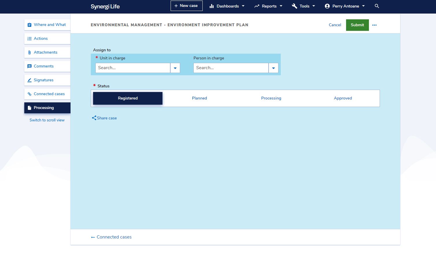This screenshot has width=436, height=263.
Task: Open the Dashboards menu
Action: [x=227, y=6]
